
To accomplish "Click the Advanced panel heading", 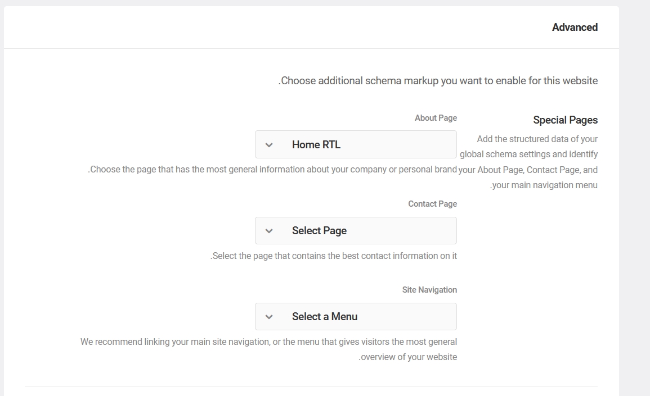I will click(575, 28).
